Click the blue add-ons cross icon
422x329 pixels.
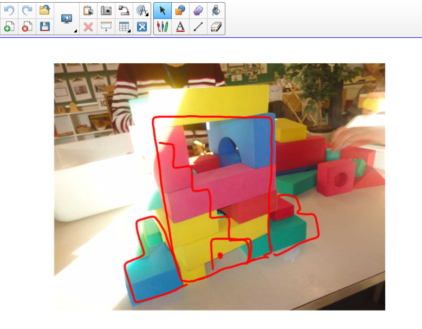[x=142, y=27]
